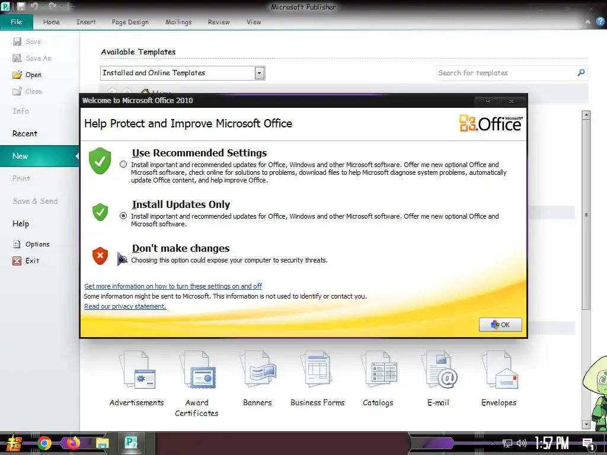Open the Help section
607x455 pixels.
(x=21, y=223)
